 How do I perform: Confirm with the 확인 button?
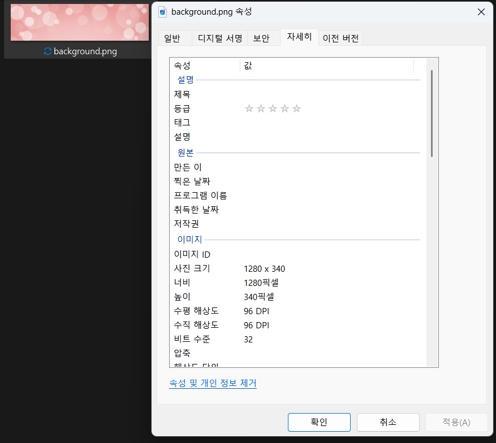319,422
